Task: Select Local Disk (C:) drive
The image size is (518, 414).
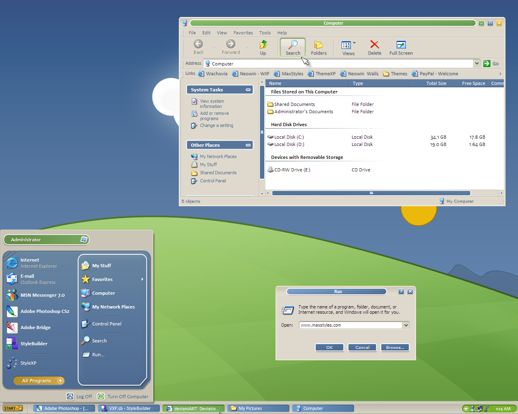Action: coord(286,137)
